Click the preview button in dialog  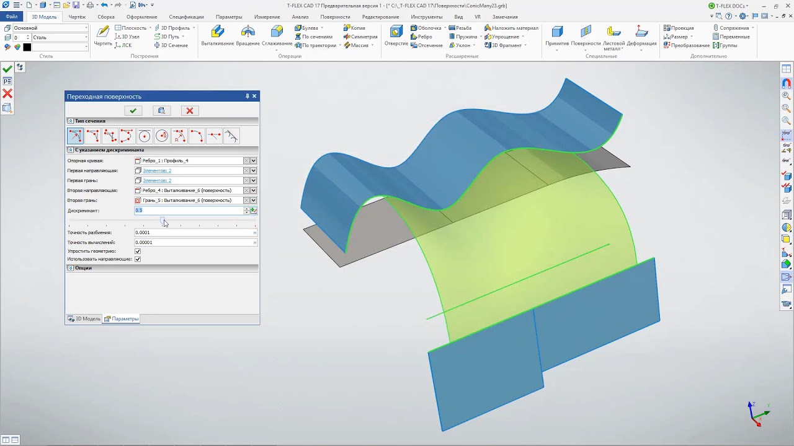pyautogui.click(x=161, y=110)
